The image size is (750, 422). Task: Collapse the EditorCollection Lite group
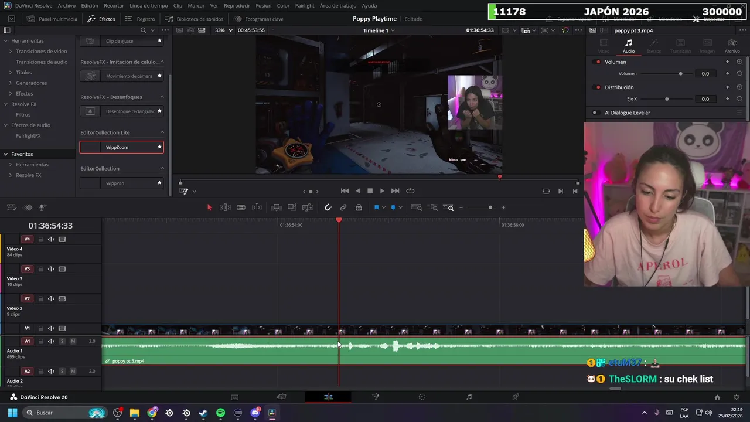(162, 132)
